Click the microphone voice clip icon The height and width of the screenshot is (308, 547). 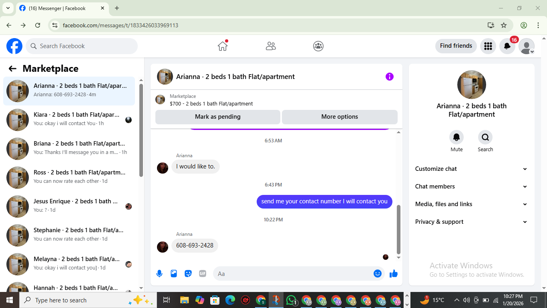[x=159, y=274]
